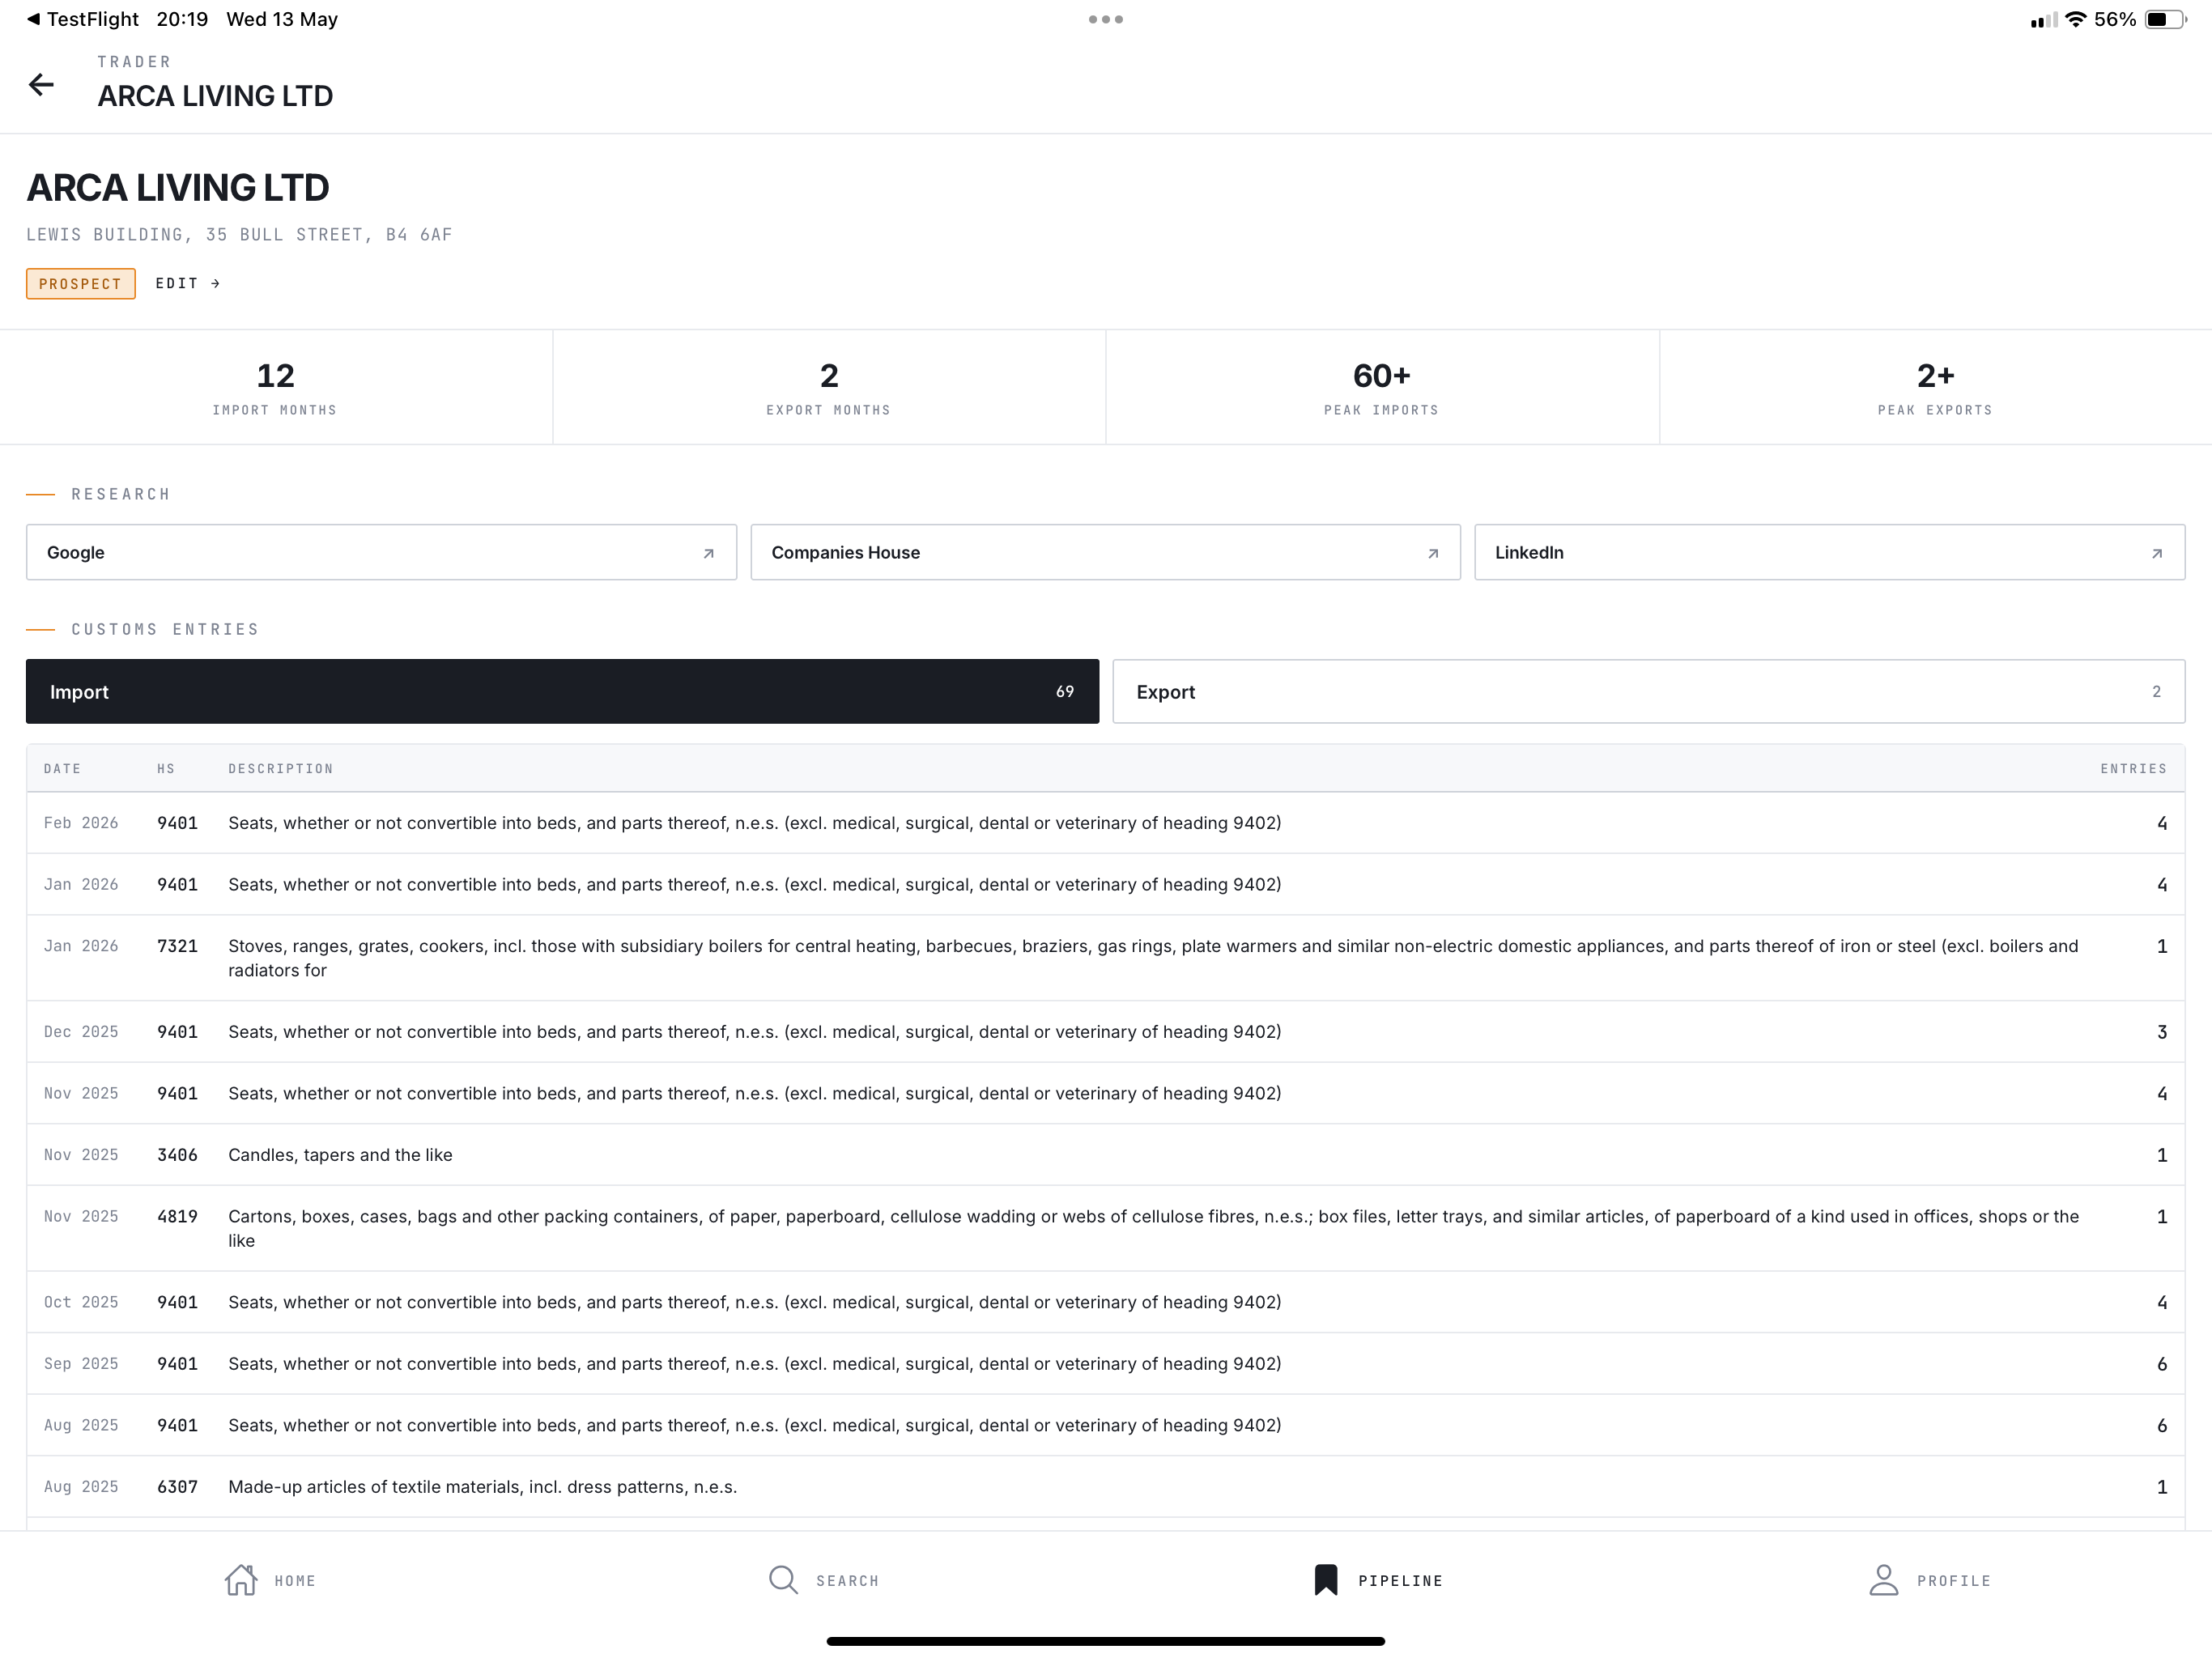Tap the Companies House external link arrow
2212x1658 pixels.
point(1432,553)
